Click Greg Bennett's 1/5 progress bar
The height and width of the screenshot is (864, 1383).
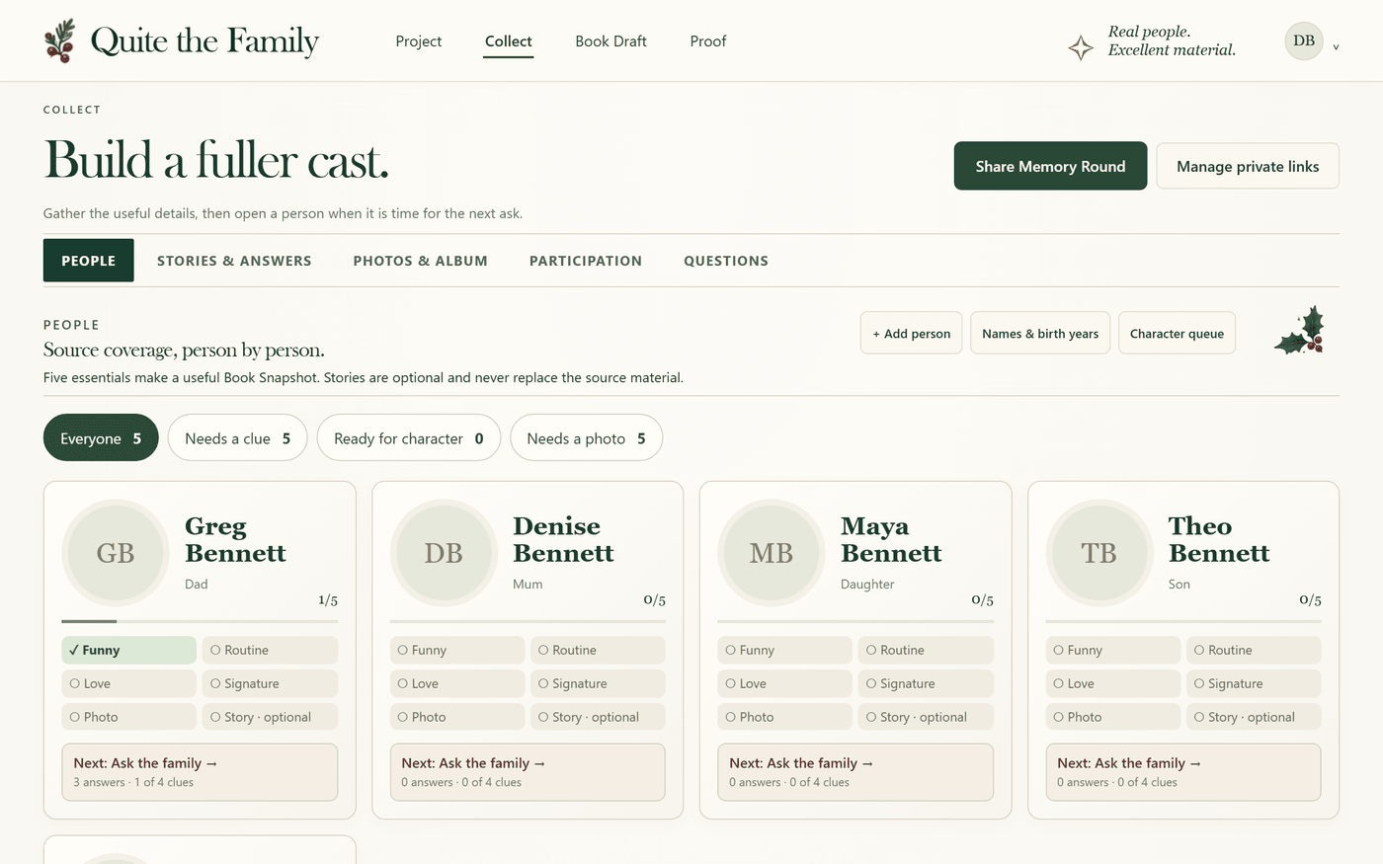pyautogui.click(x=200, y=621)
